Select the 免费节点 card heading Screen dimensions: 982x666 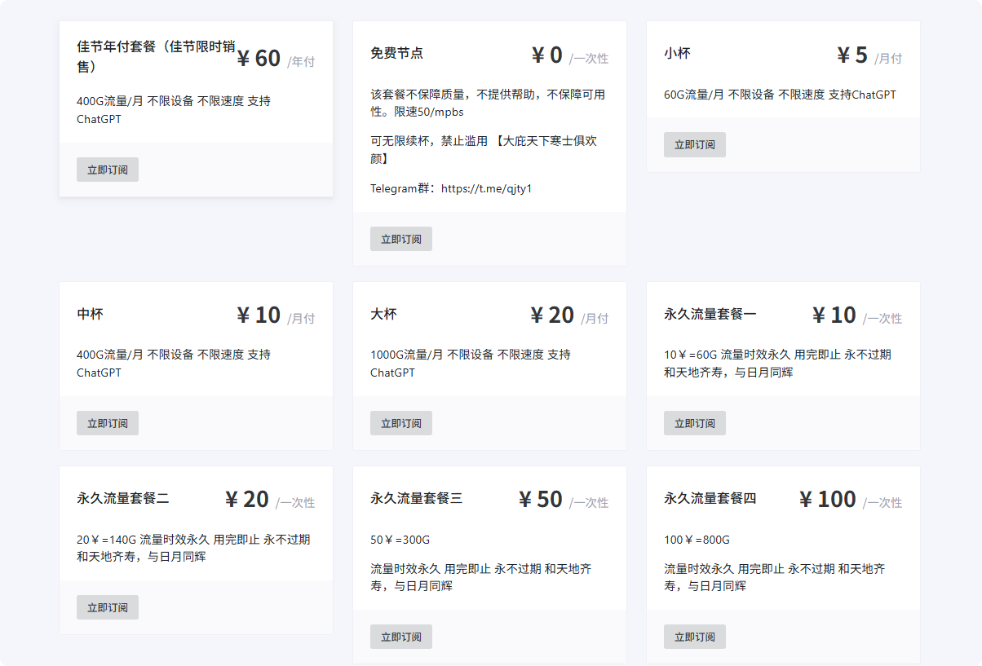click(x=396, y=53)
